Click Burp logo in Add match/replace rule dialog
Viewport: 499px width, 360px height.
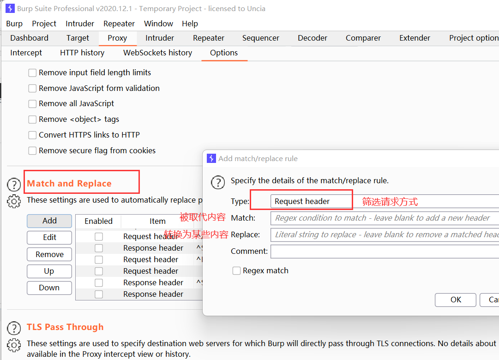click(211, 158)
